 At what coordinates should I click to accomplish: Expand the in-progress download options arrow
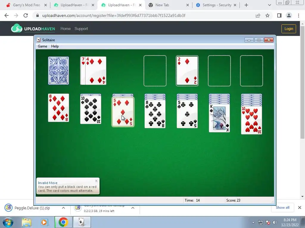(x=133, y=208)
